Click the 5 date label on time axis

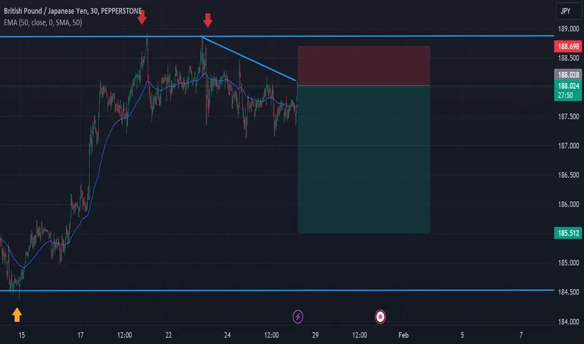(x=462, y=335)
